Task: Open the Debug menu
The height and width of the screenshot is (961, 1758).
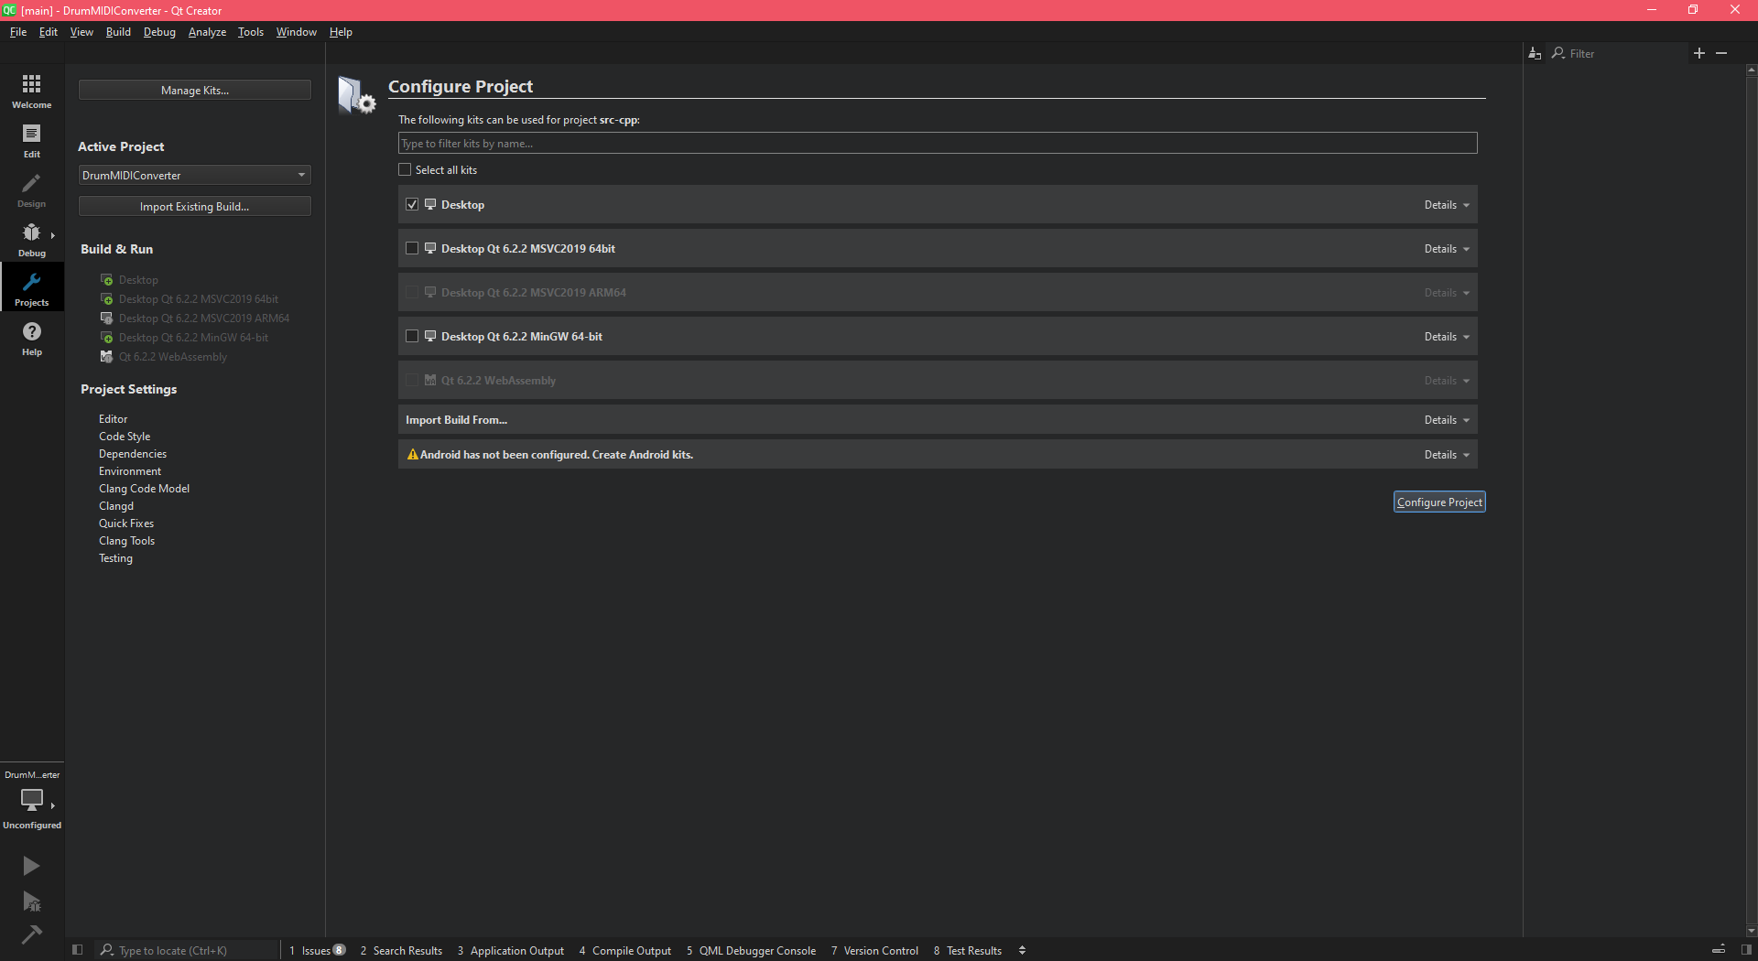Action: click(159, 32)
